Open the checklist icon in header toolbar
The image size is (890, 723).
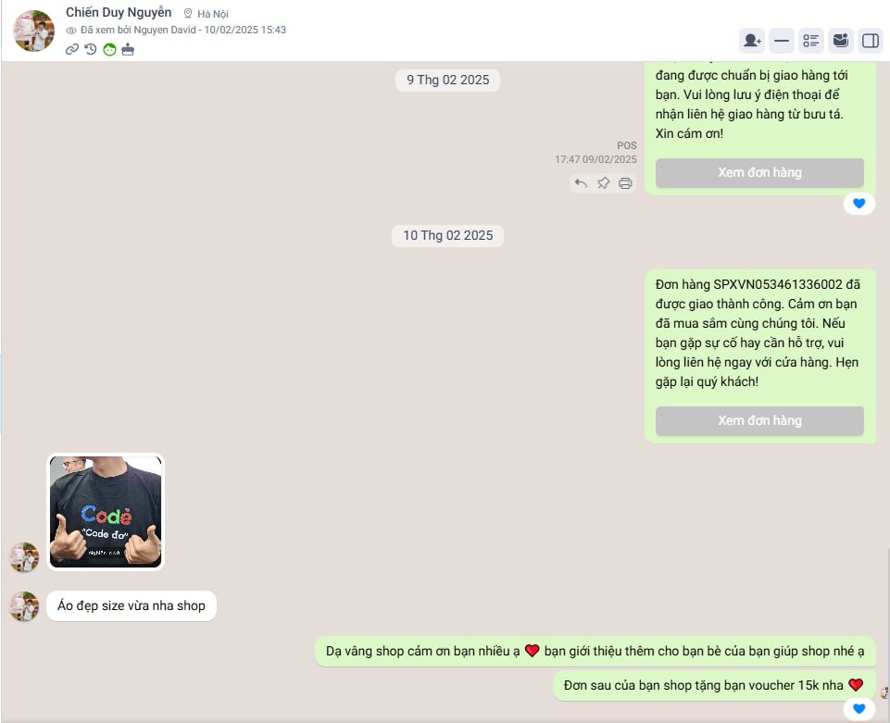coord(811,41)
